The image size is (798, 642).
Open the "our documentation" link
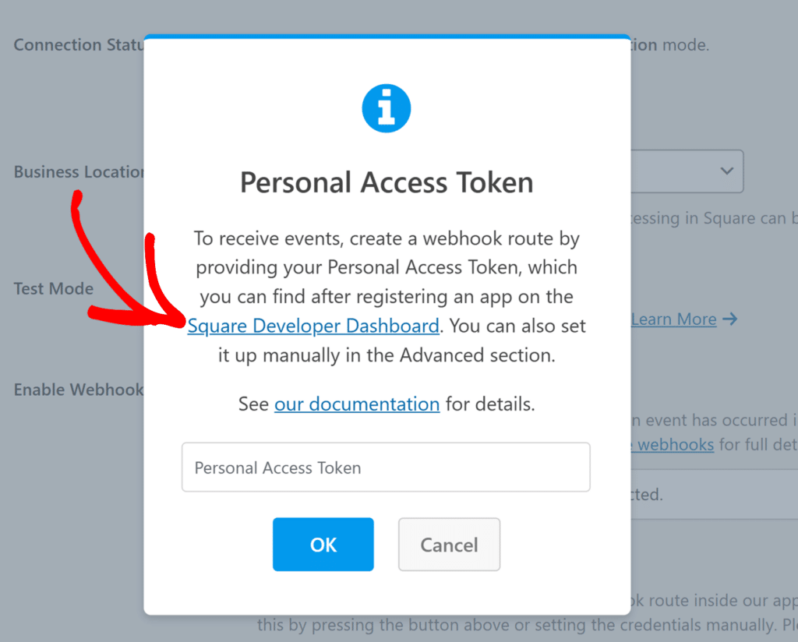[357, 404]
